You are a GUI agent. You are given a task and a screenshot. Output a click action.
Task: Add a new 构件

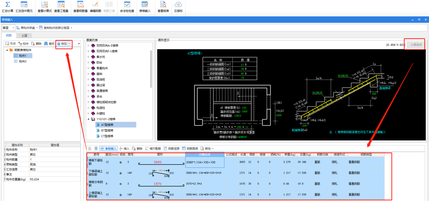[x=23, y=44]
